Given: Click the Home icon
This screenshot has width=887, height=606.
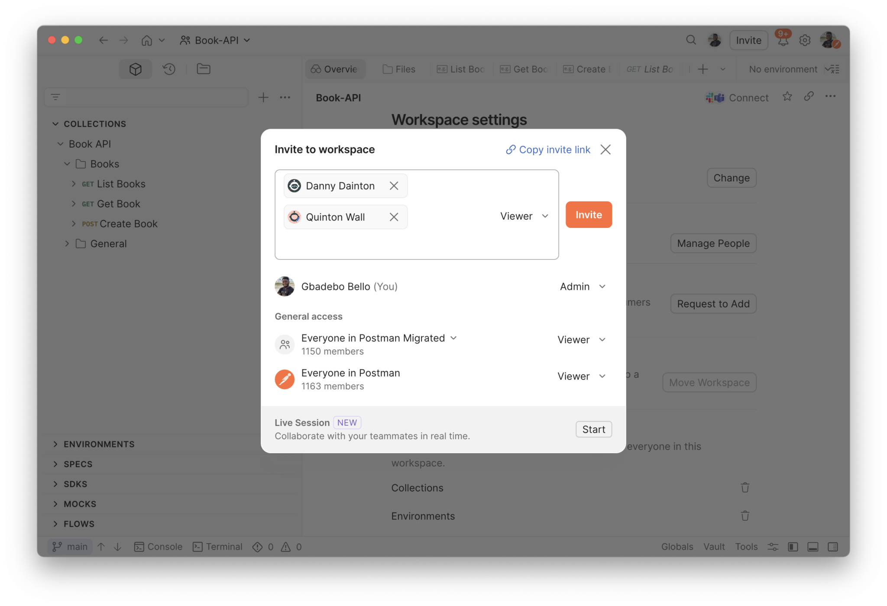Looking at the screenshot, I should pos(147,40).
